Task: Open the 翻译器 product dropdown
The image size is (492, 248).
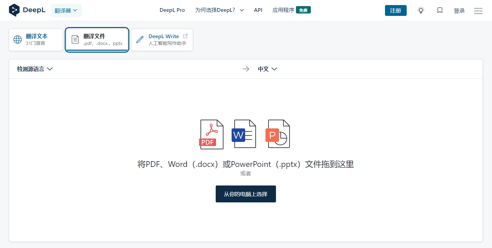Action: click(x=66, y=10)
